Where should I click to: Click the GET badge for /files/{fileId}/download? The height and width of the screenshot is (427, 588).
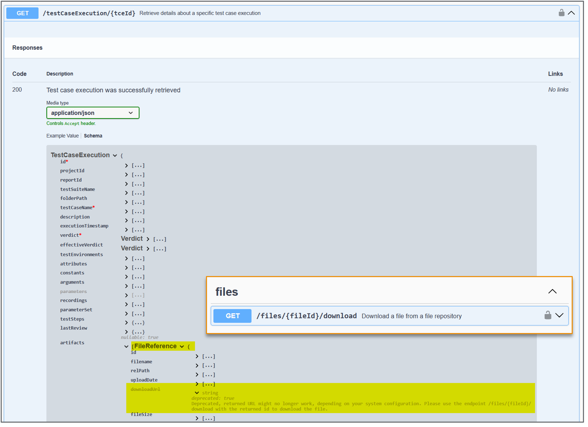click(232, 316)
